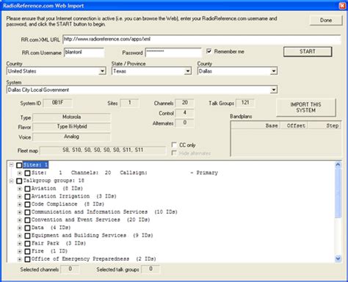Expand the Aviation Irrigation group
This screenshot has width=348, height=282.
20,197
